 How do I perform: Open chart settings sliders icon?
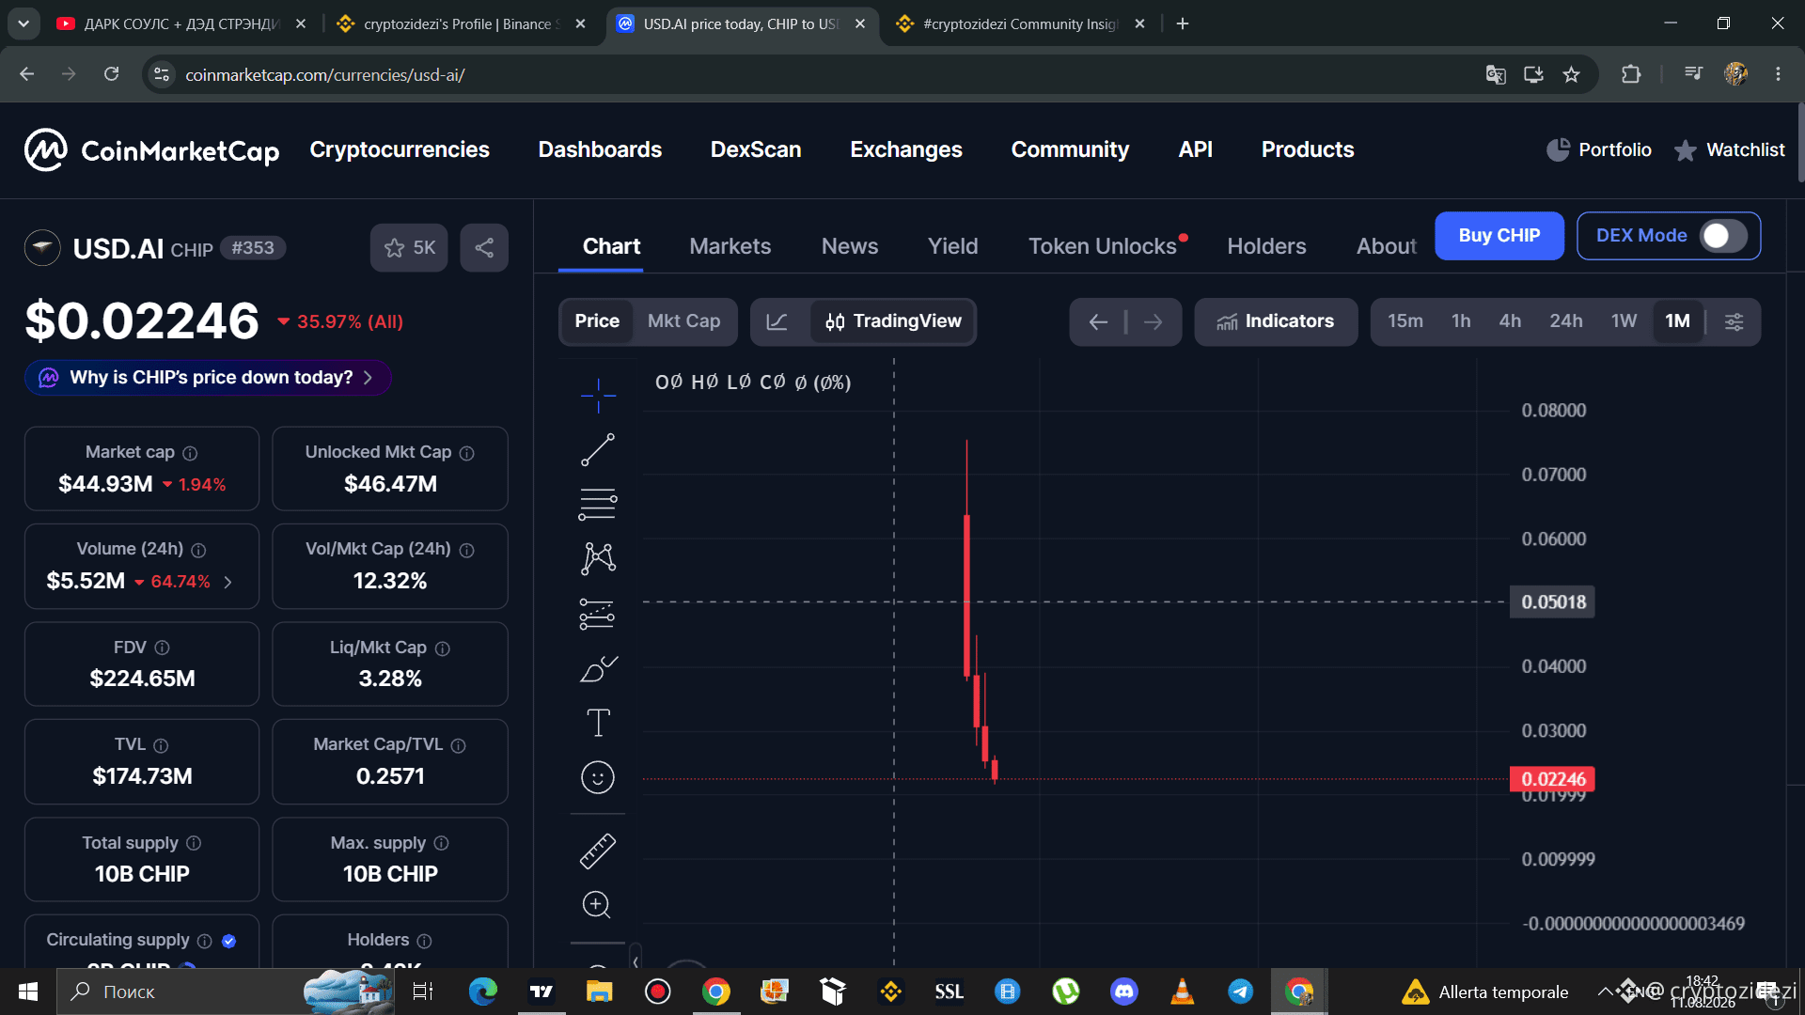pyautogui.click(x=1734, y=322)
